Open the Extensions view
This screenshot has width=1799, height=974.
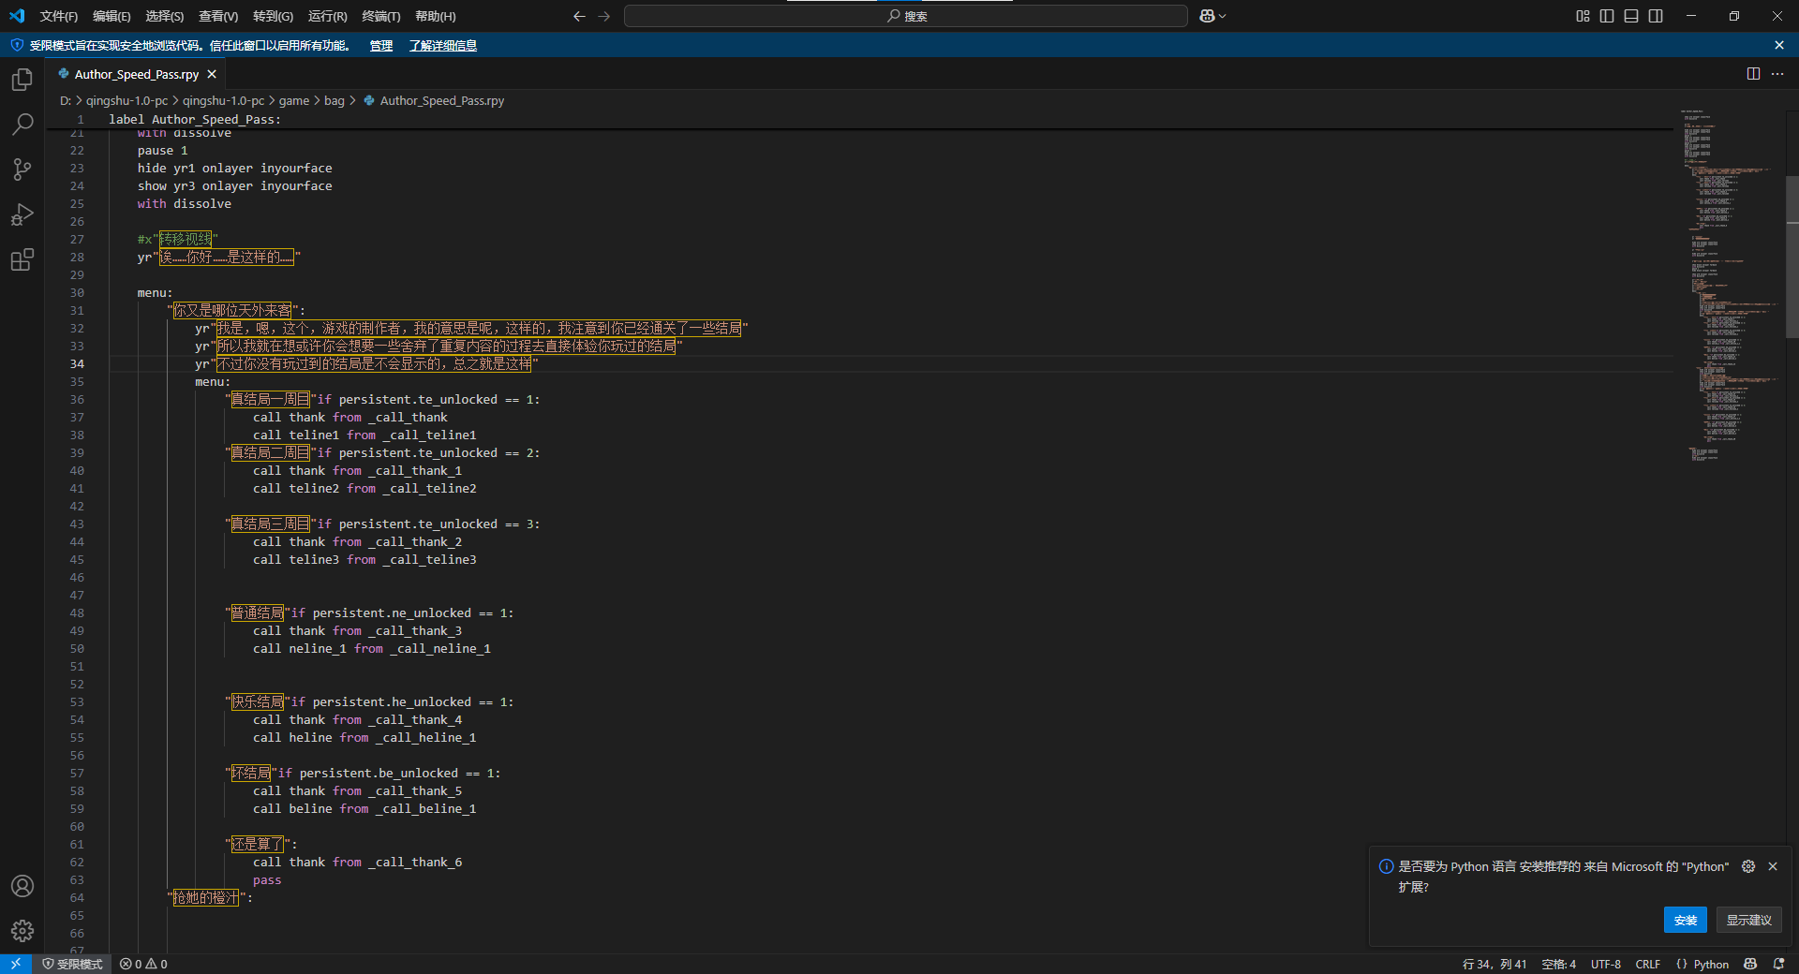pyautogui.click(x=22, y=259)
